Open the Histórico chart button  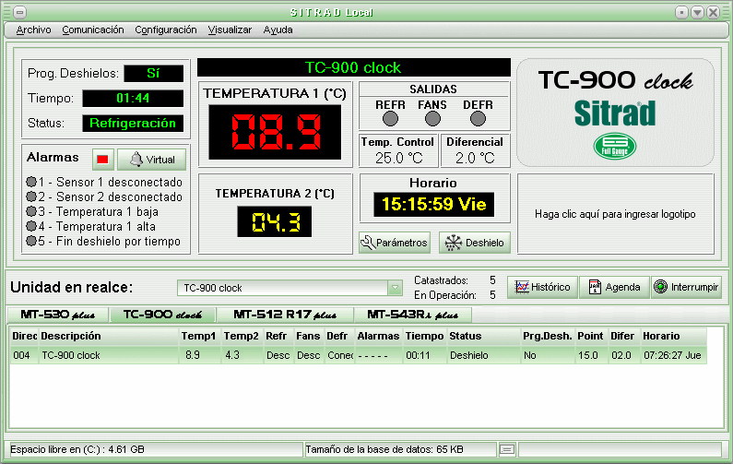point(542,287)
